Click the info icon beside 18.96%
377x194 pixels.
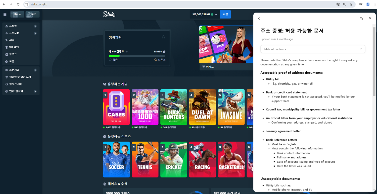[164, 52]
